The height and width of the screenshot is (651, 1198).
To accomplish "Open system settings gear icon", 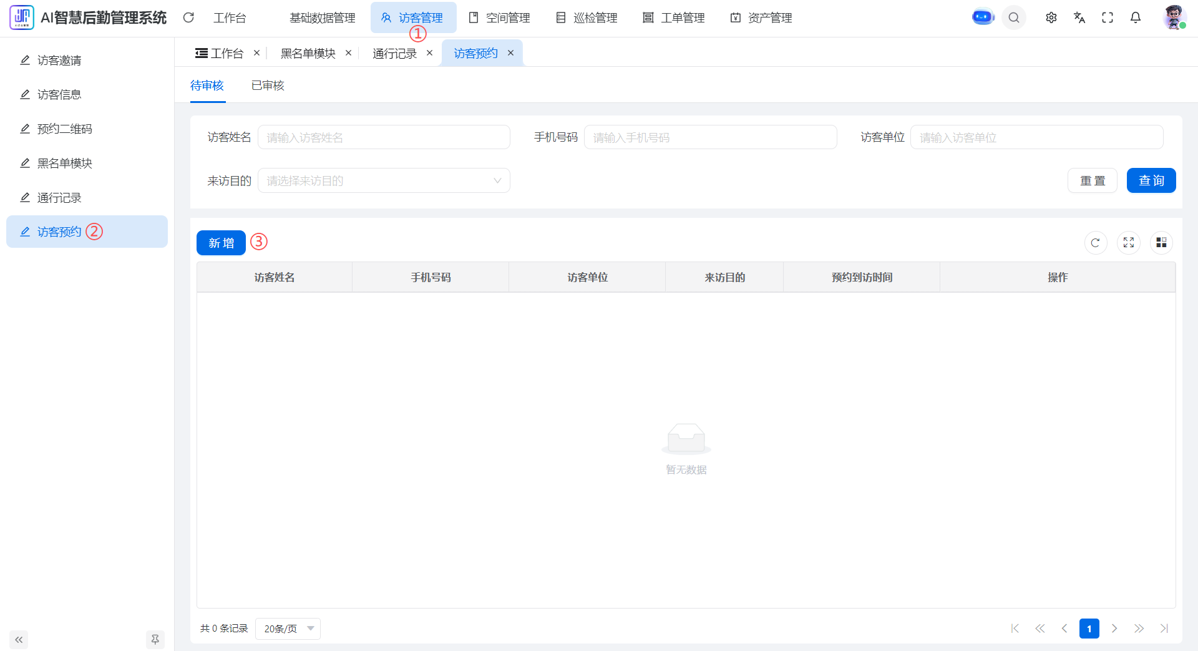I will pyautogui.click(x=1051, y=17).
